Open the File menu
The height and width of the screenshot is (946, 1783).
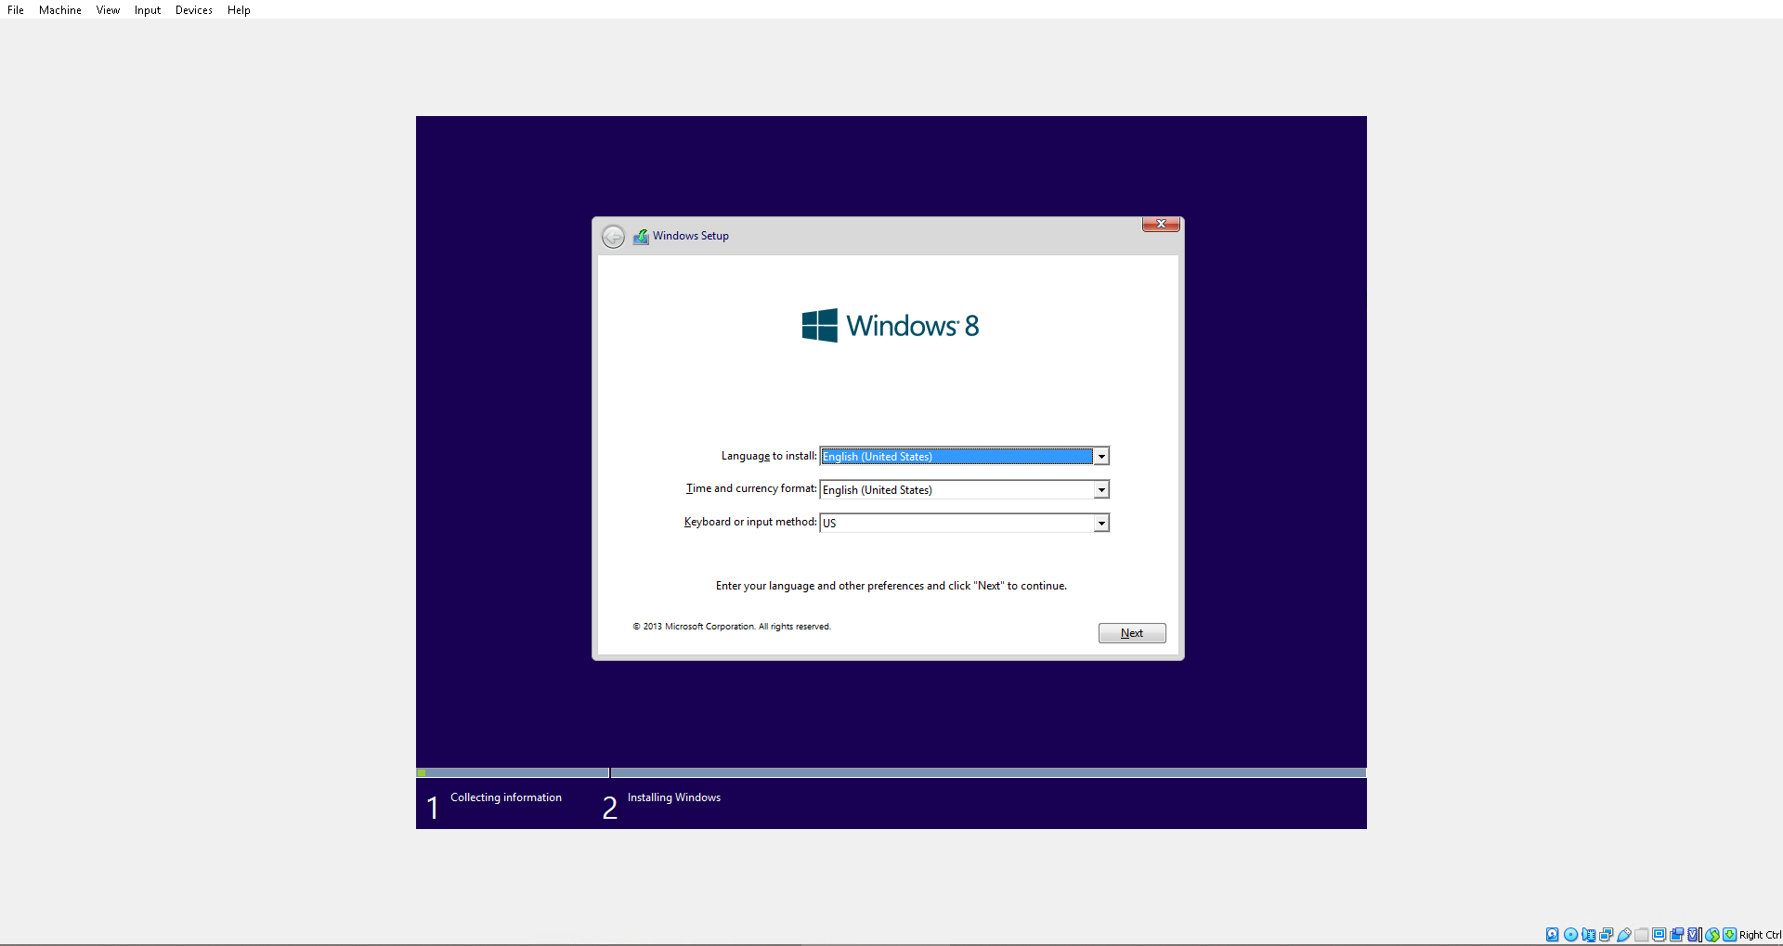[16, 10]
